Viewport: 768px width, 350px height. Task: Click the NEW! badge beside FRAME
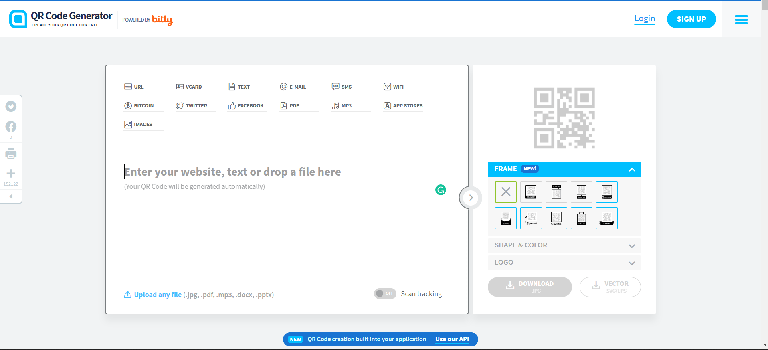pyautogui.click(x=530, y=169)
